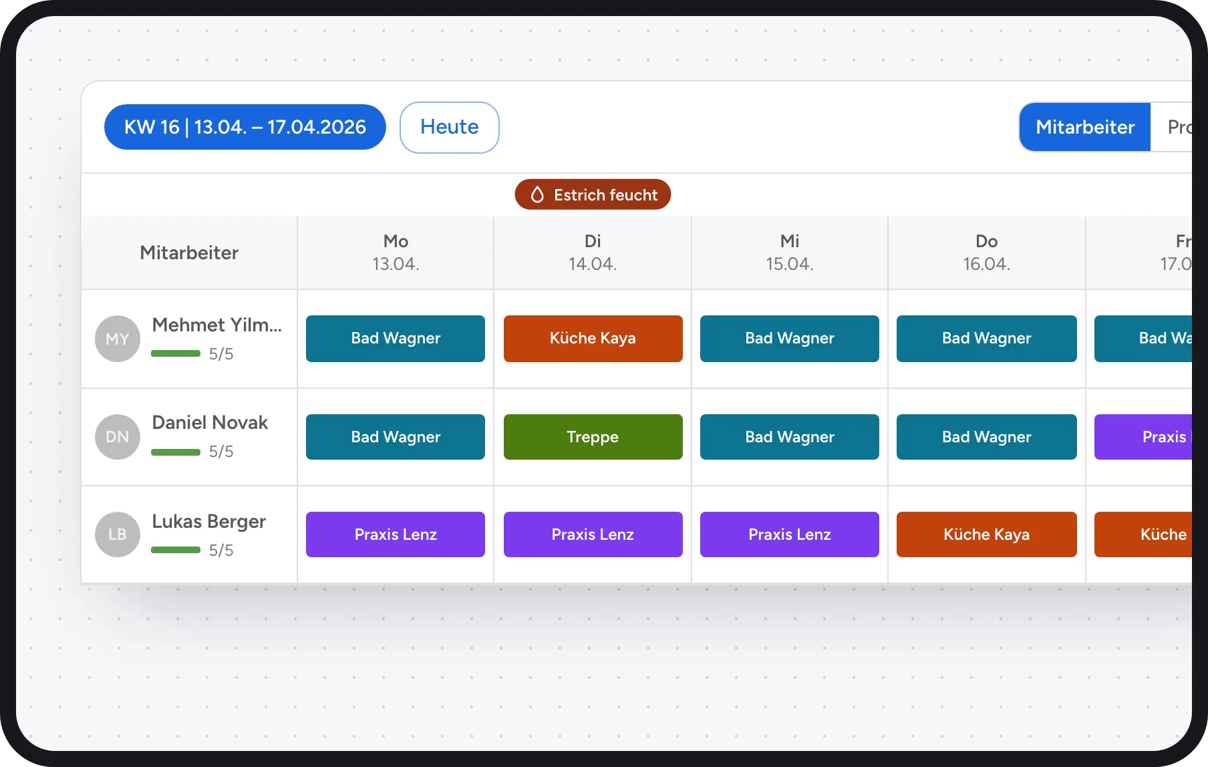
Task: Open Daniel's Thursday Bad Wagner assignment
Action: click(987, 437)
